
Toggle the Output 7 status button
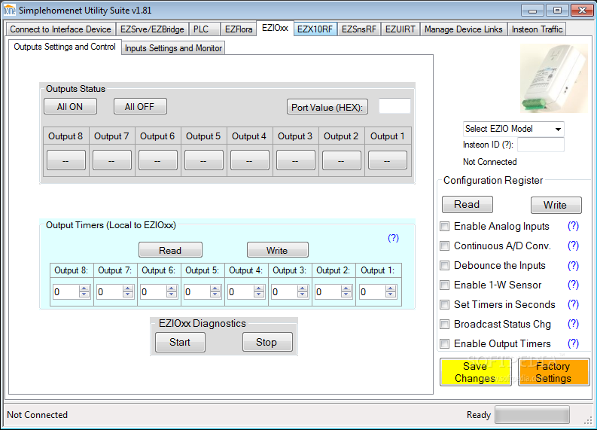coord(112,160)
